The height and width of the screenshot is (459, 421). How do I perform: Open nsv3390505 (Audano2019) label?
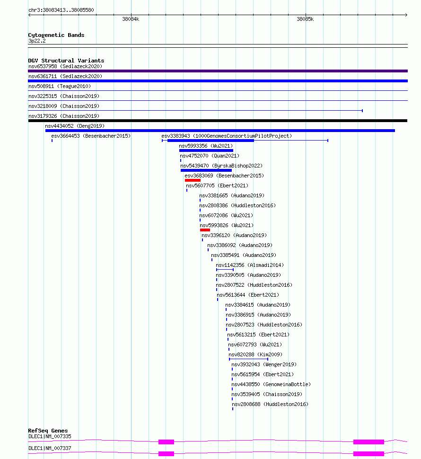click(x=248, y=275)
